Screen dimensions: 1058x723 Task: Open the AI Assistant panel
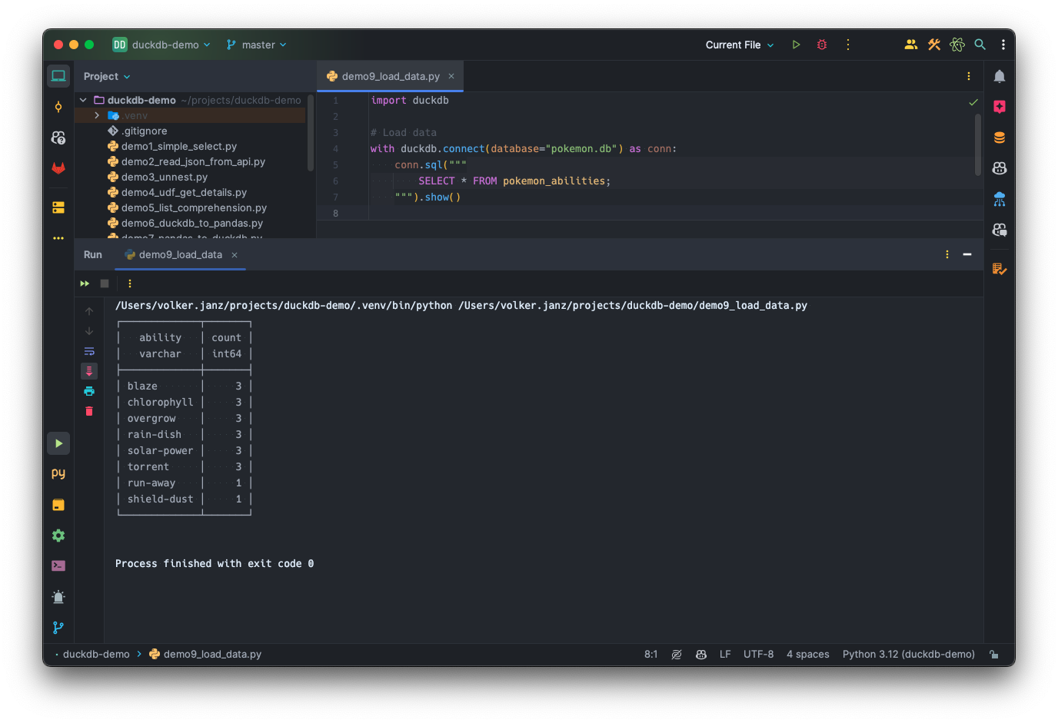click(x=1000, y=107)
